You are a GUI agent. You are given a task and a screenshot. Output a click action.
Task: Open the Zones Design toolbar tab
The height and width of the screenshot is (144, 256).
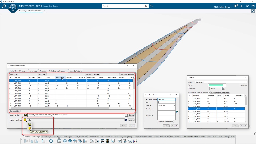[46, 137]
